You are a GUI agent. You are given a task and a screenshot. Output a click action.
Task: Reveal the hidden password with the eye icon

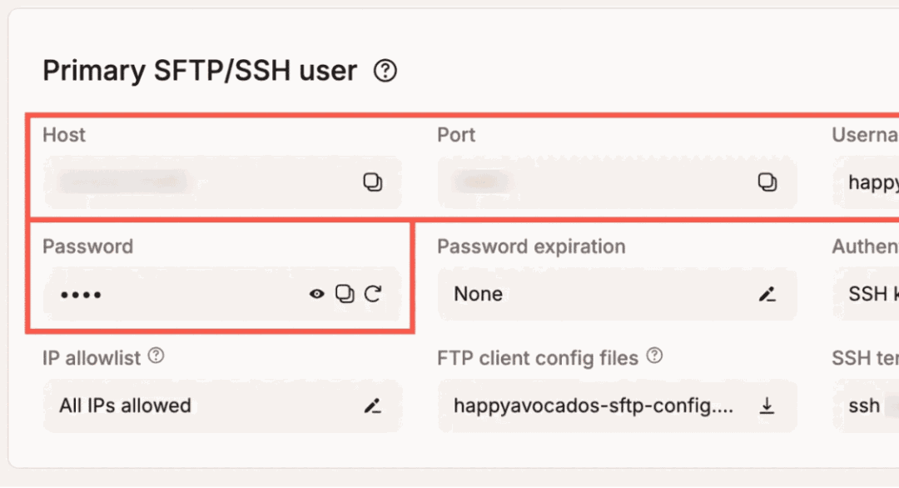pos(316,294)
